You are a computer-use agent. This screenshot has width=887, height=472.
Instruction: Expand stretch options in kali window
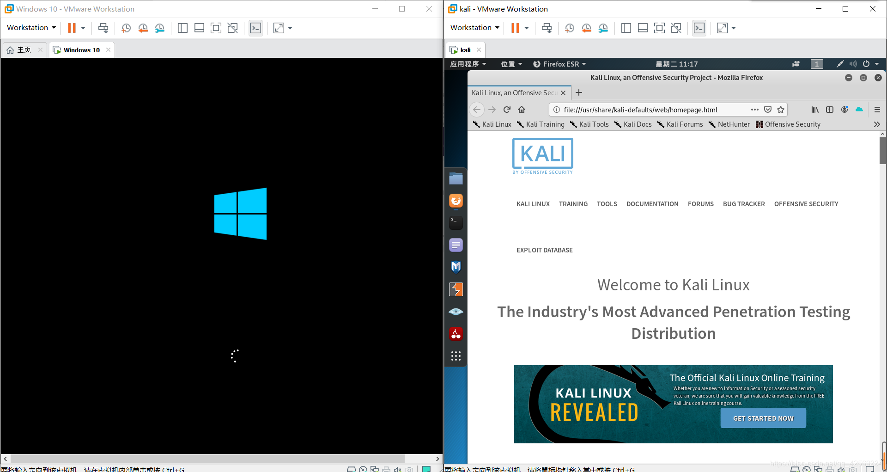pyautogui.click(x=734, y=28)
